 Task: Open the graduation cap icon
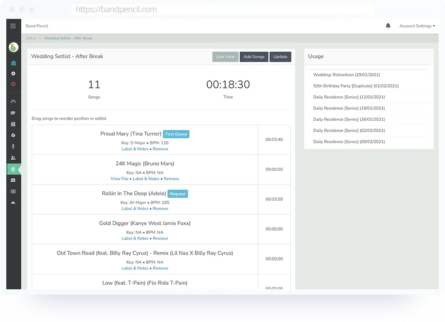tap(13, 113)
